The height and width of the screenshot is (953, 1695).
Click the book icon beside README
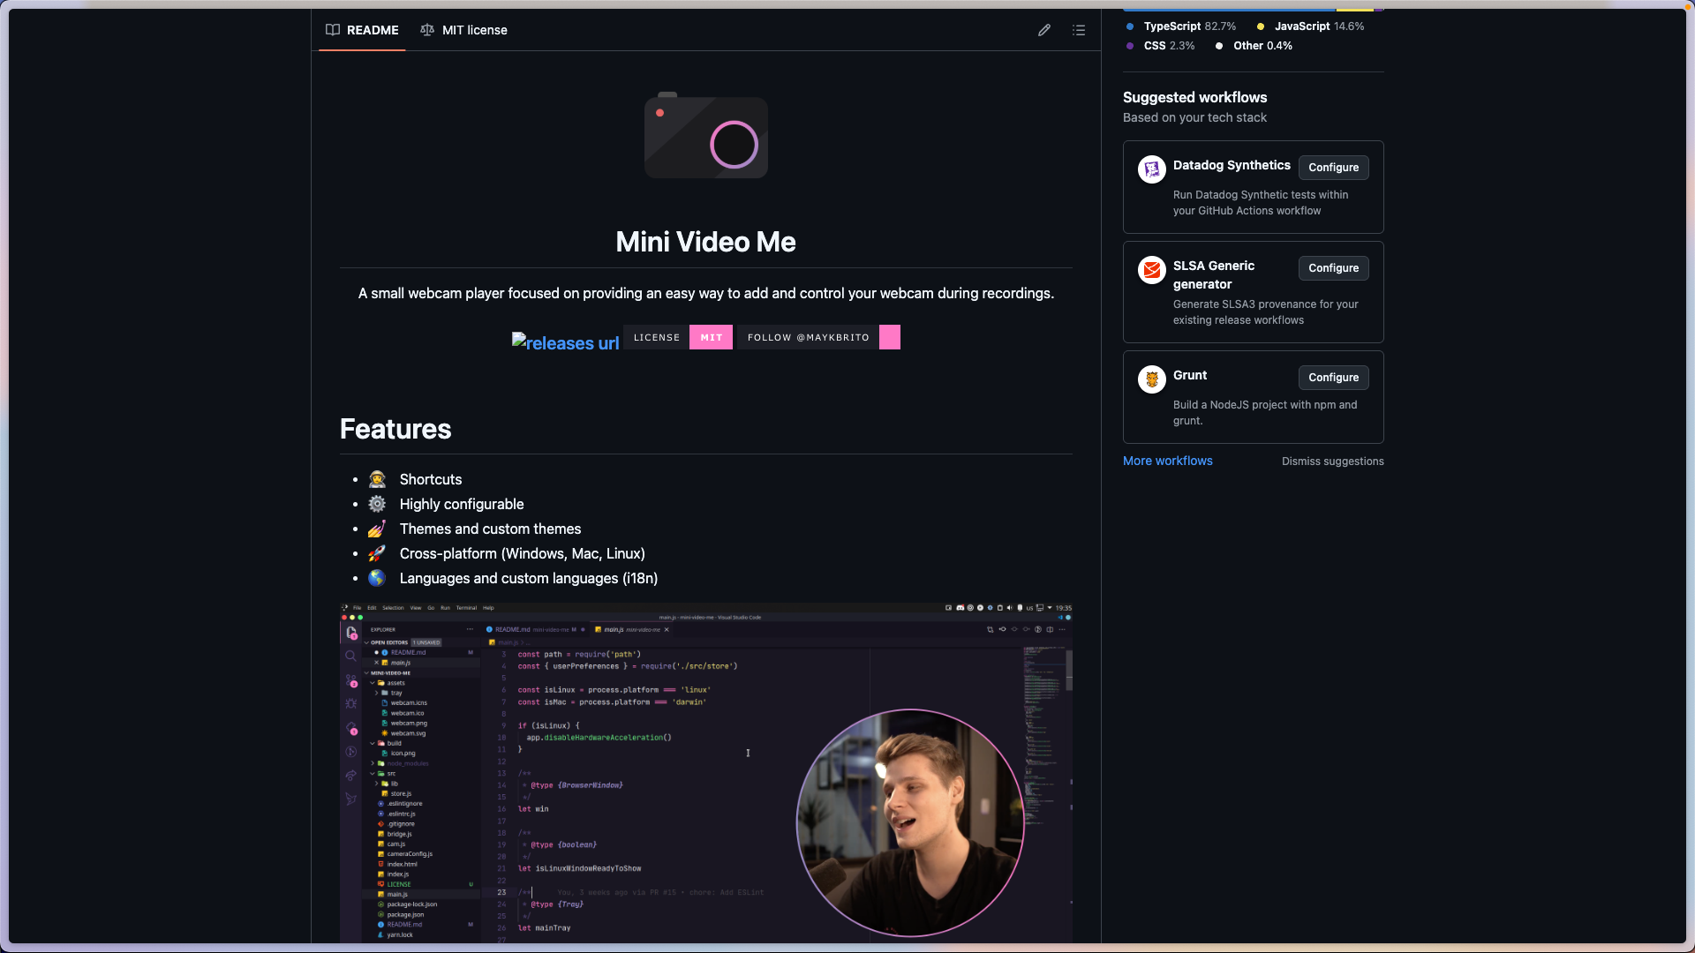333,30
